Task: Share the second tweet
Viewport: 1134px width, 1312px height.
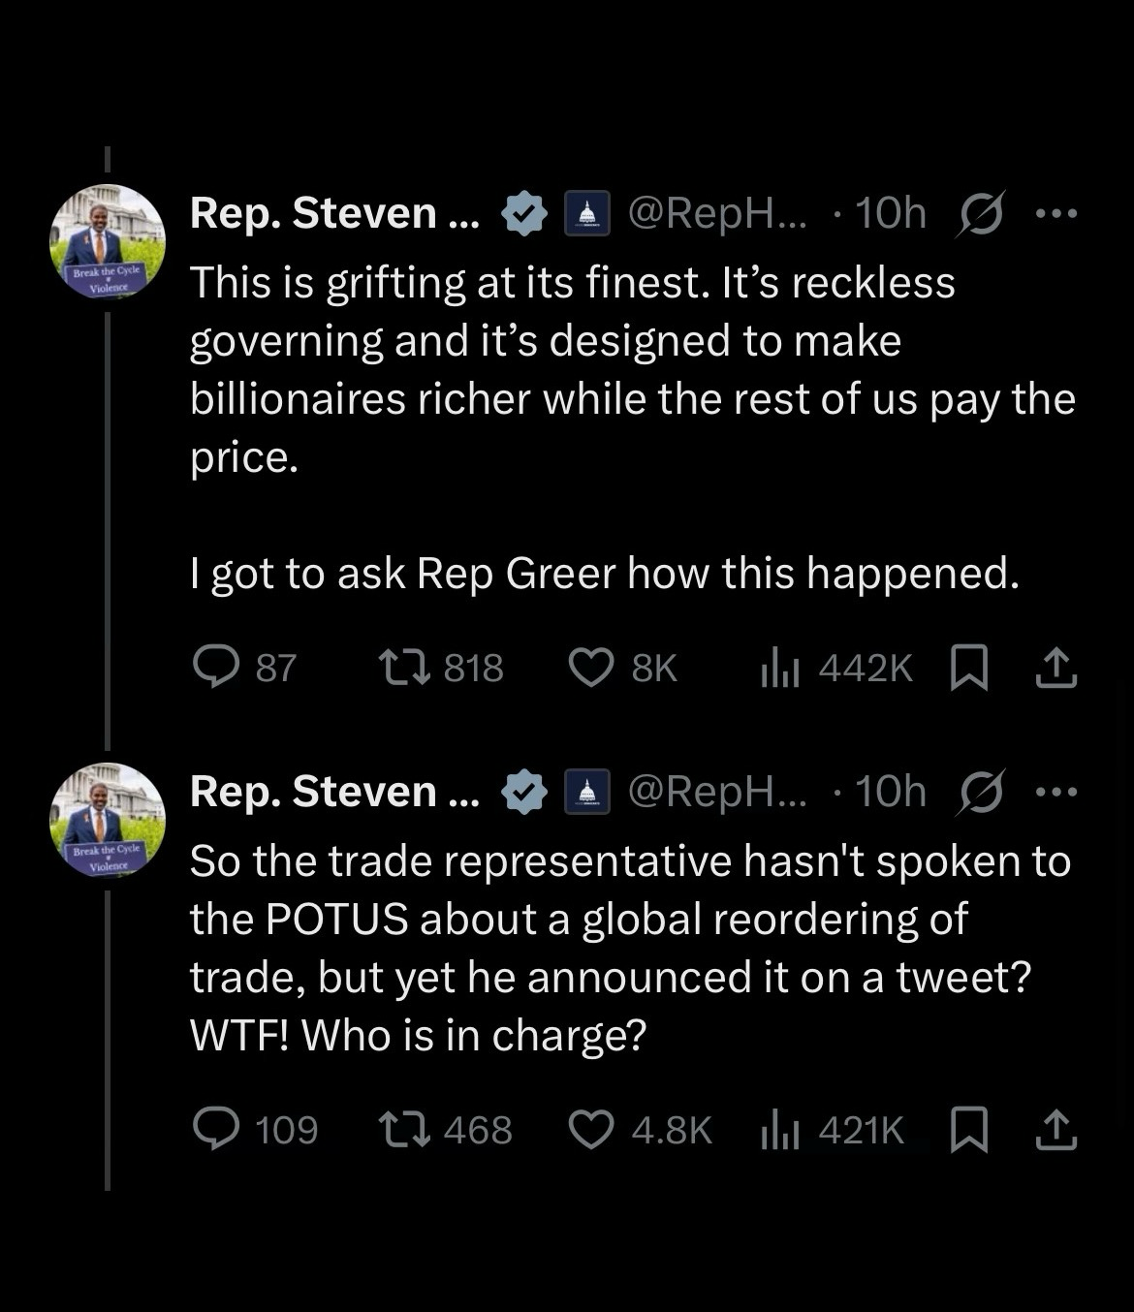Action: coord(1055,1130)
